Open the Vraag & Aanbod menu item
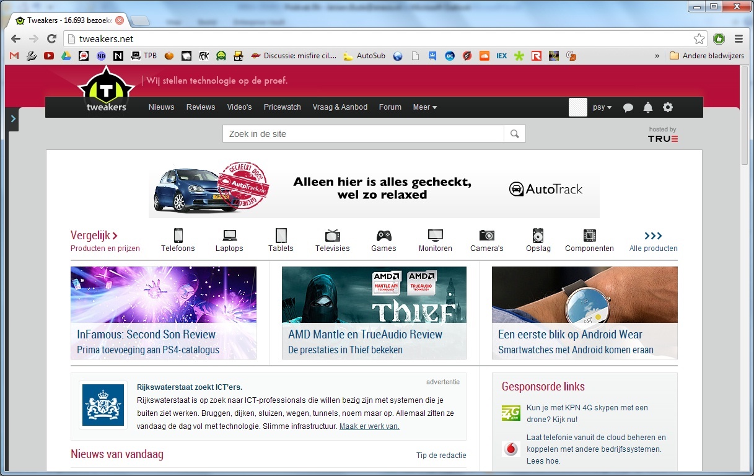Image resolution: width=754 pixels, height=476 pixels. [340, 107]
